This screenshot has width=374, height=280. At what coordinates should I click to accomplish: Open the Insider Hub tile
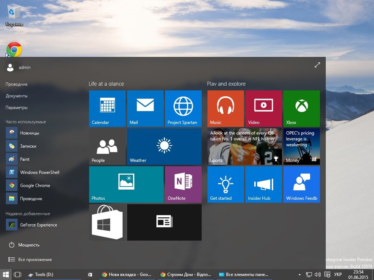point(263,184)
